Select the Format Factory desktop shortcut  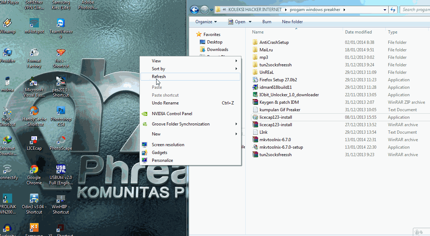34,58
